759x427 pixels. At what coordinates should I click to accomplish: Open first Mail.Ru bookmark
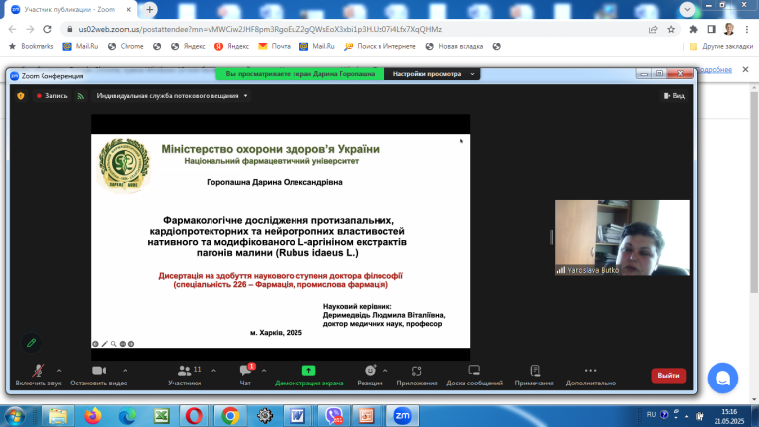coord(80,47)
